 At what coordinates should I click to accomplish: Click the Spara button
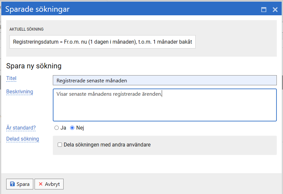click(20, 184)
